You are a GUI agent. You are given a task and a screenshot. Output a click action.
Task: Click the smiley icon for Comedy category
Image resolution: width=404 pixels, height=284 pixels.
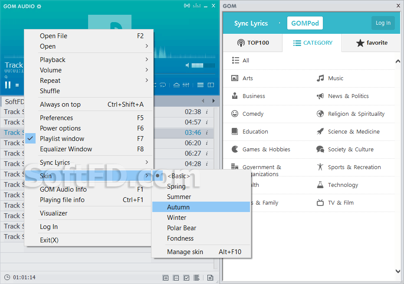(x=235, y=114)
